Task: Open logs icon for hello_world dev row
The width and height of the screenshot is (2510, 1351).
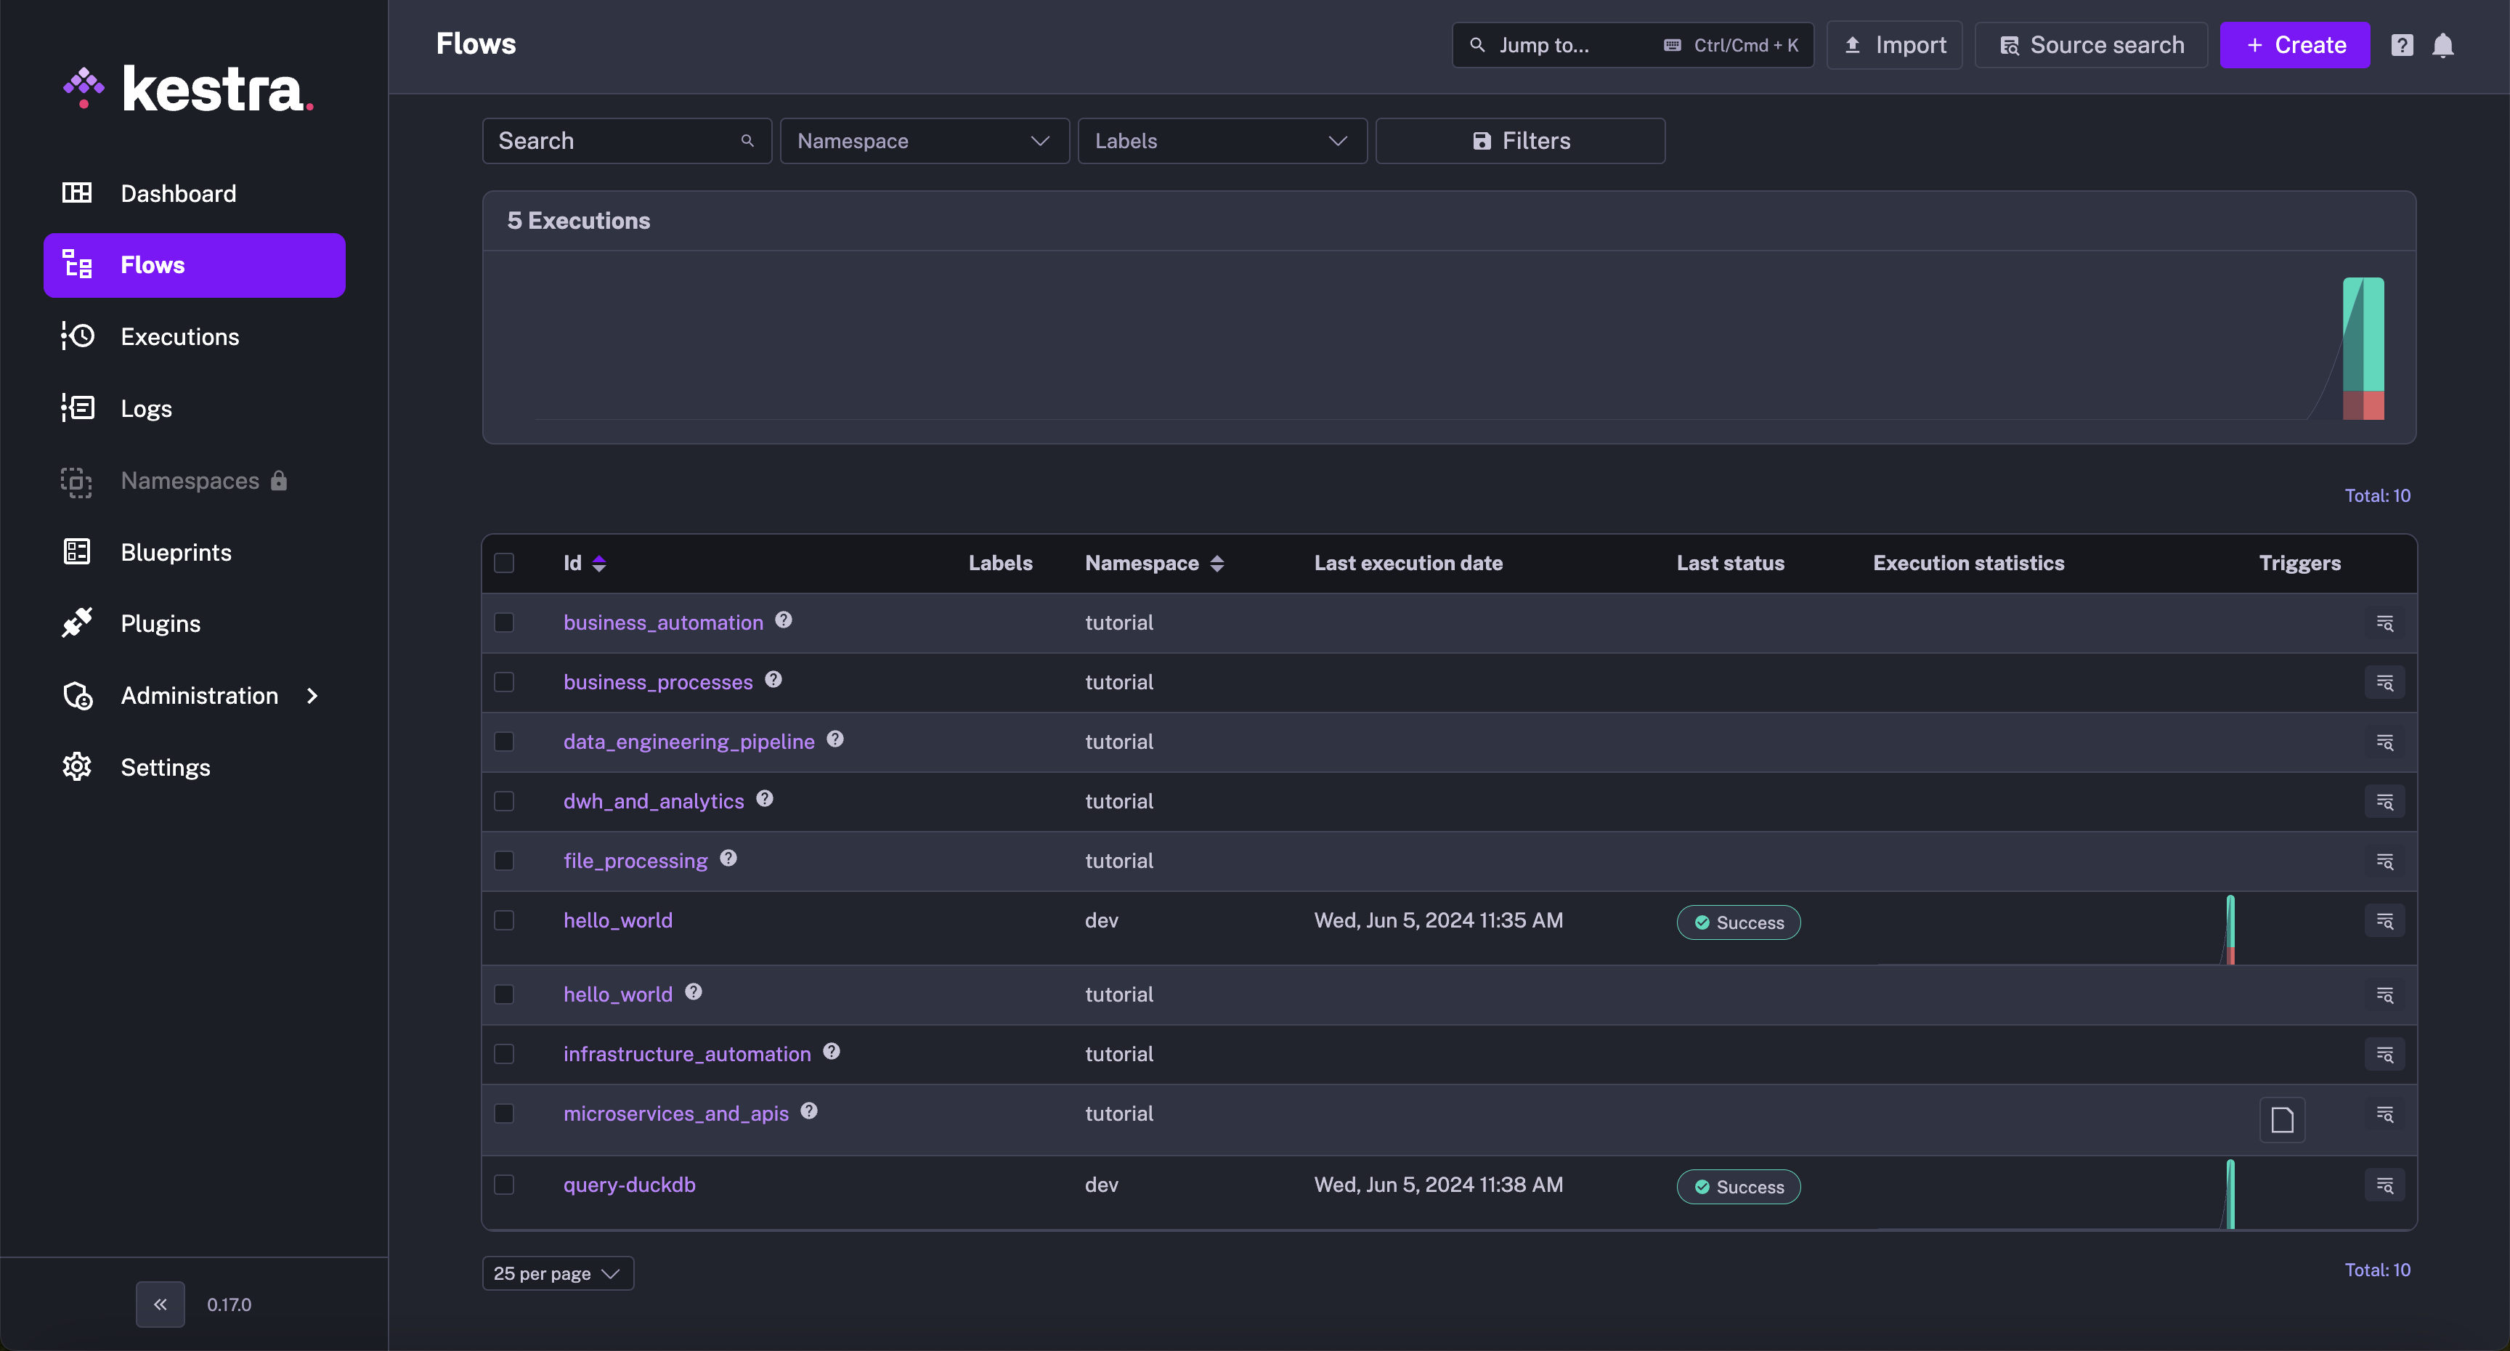Action: click(x=2384, y=920)
